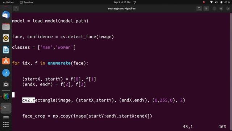Click the 'man' string in classes list
Viewport: 232px width, 131px height.
[46, 47]
